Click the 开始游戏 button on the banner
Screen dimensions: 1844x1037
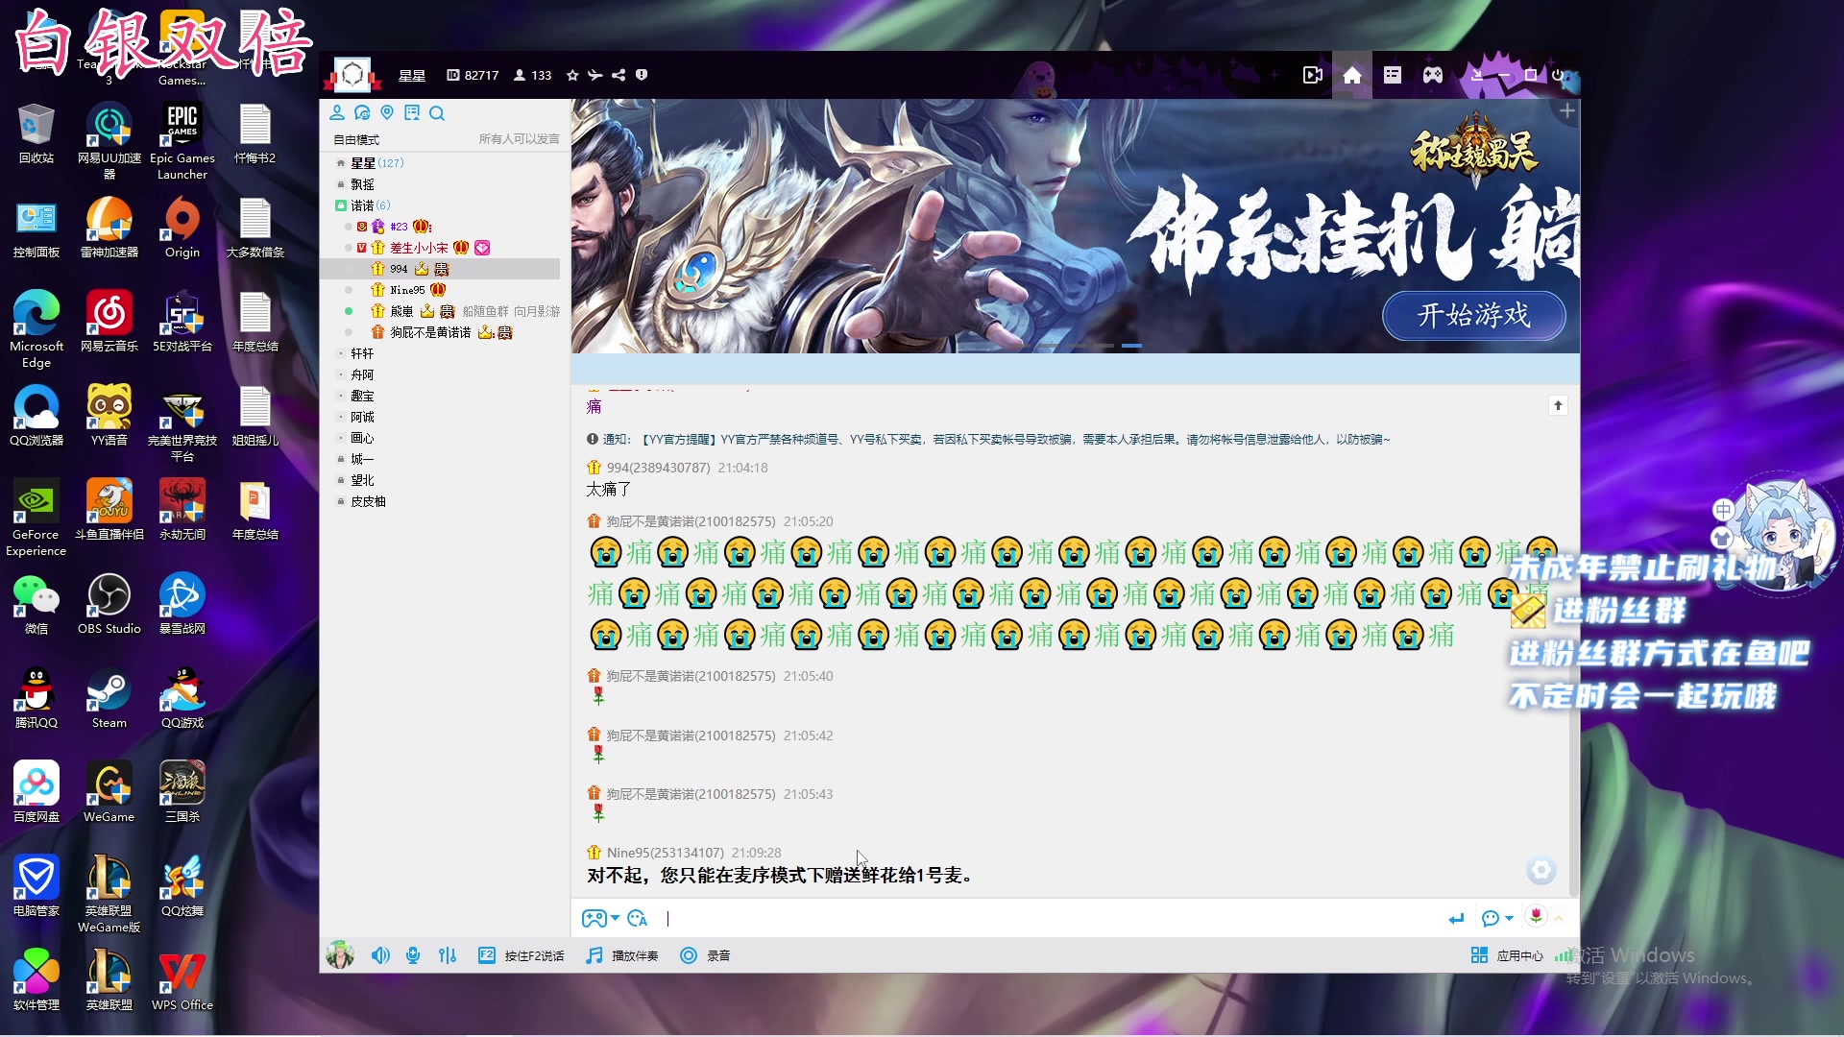pos(1474,316)
